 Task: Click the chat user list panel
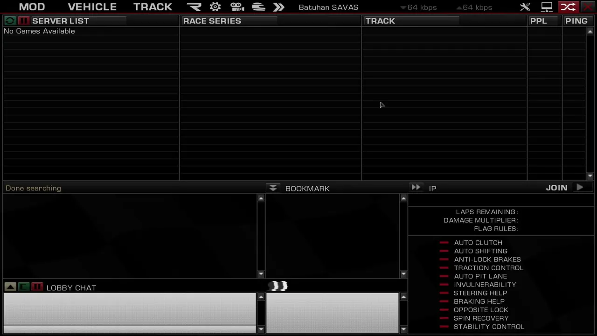[333, 313]
